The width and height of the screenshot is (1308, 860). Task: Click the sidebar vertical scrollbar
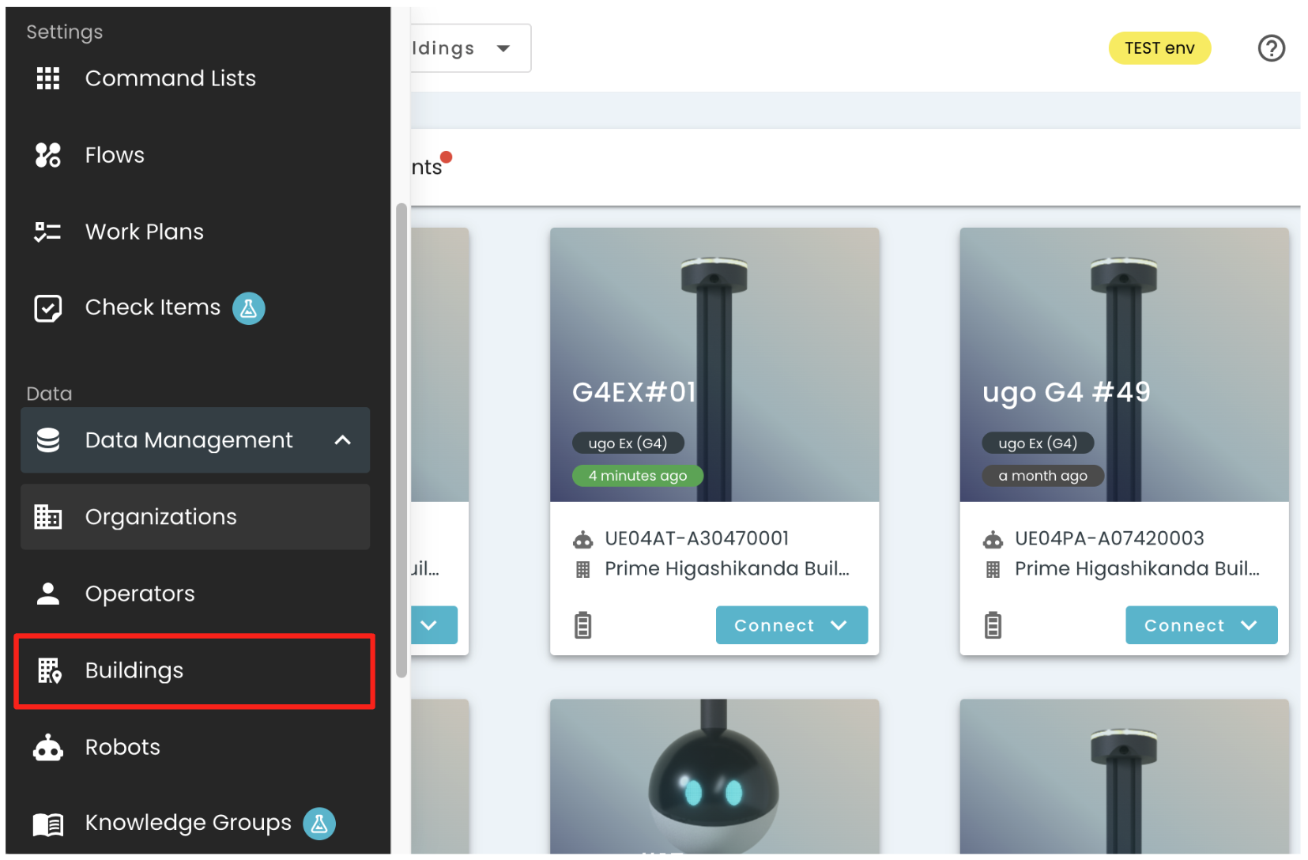(401, 440)
